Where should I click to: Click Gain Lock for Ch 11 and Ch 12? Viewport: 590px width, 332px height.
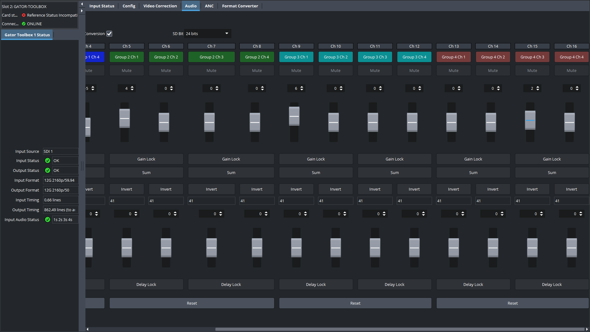(x=395, y=159)
